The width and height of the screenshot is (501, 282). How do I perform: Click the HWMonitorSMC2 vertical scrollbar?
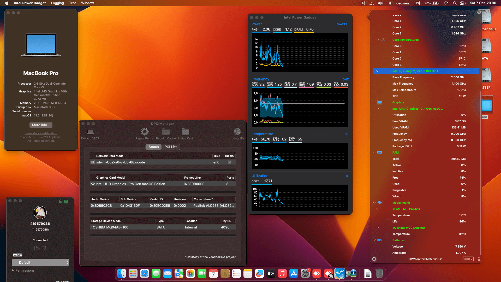coord(480,172)
